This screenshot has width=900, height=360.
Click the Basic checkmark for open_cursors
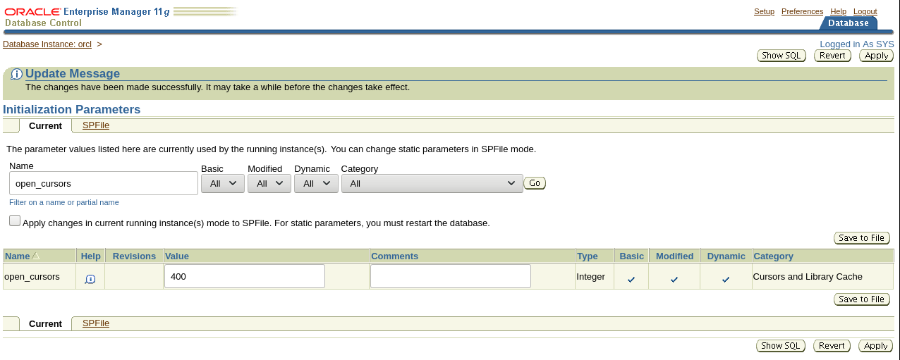point(631,280)
